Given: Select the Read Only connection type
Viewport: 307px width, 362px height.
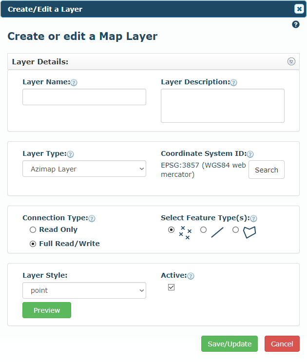Looking at the screenshot, I should pos(33,229).
